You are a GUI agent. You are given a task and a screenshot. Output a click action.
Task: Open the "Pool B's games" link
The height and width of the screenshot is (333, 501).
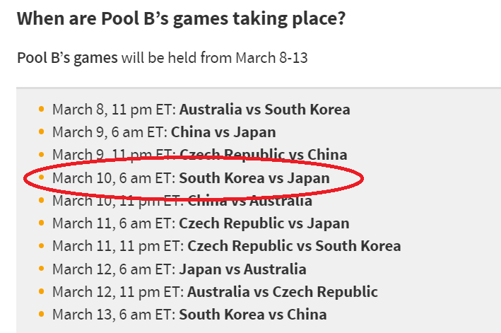pos(67,58)
